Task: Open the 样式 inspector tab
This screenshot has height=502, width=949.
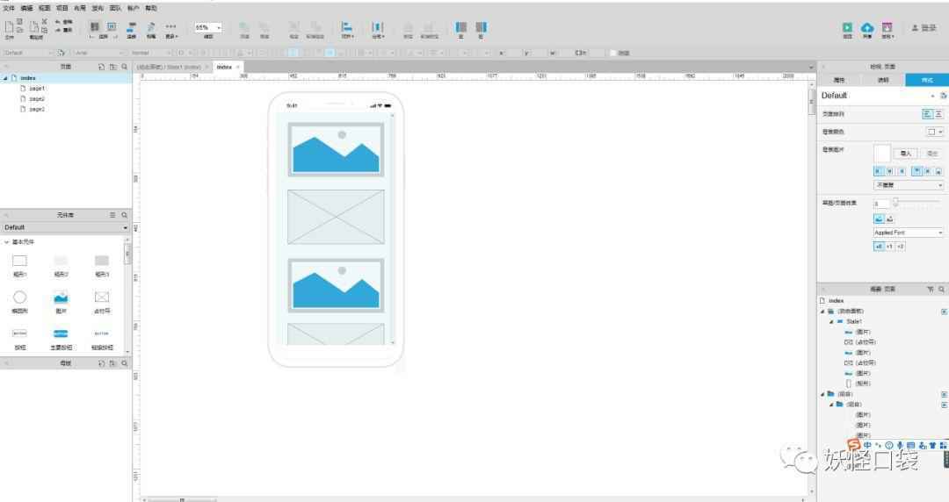Action: 927,80
